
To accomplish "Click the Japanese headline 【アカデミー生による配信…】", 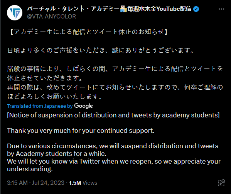I will pos(88,32).
